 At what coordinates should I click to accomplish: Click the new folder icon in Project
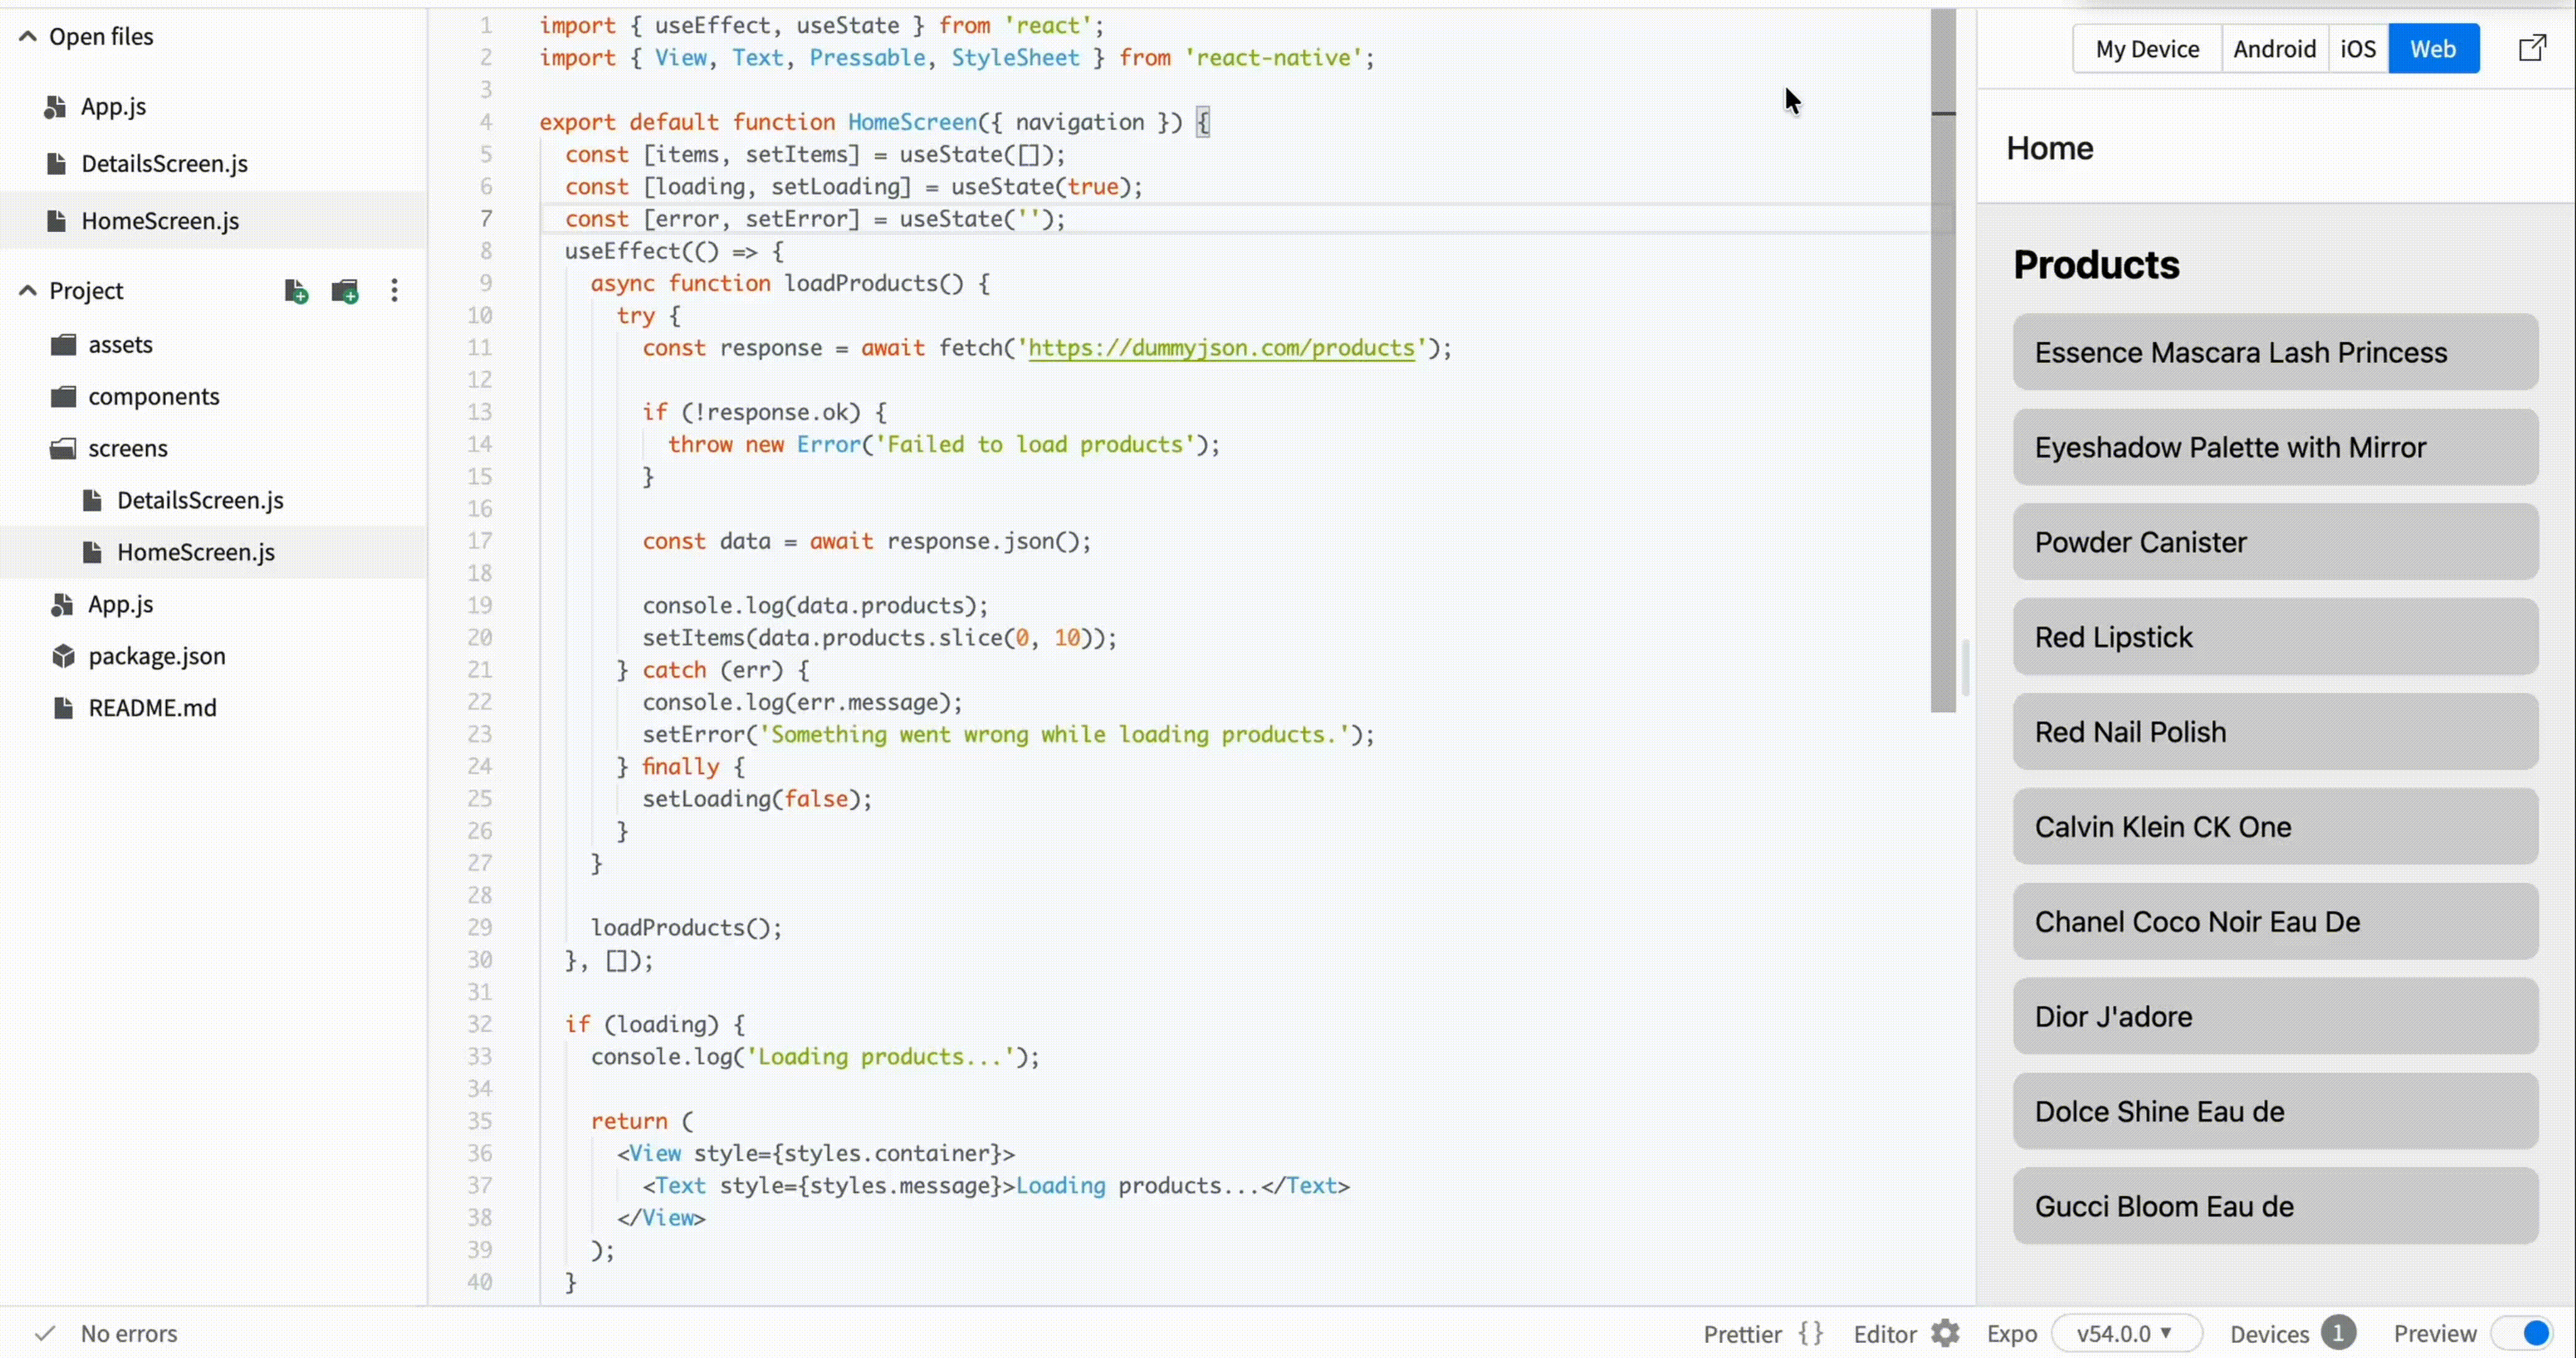345,291
